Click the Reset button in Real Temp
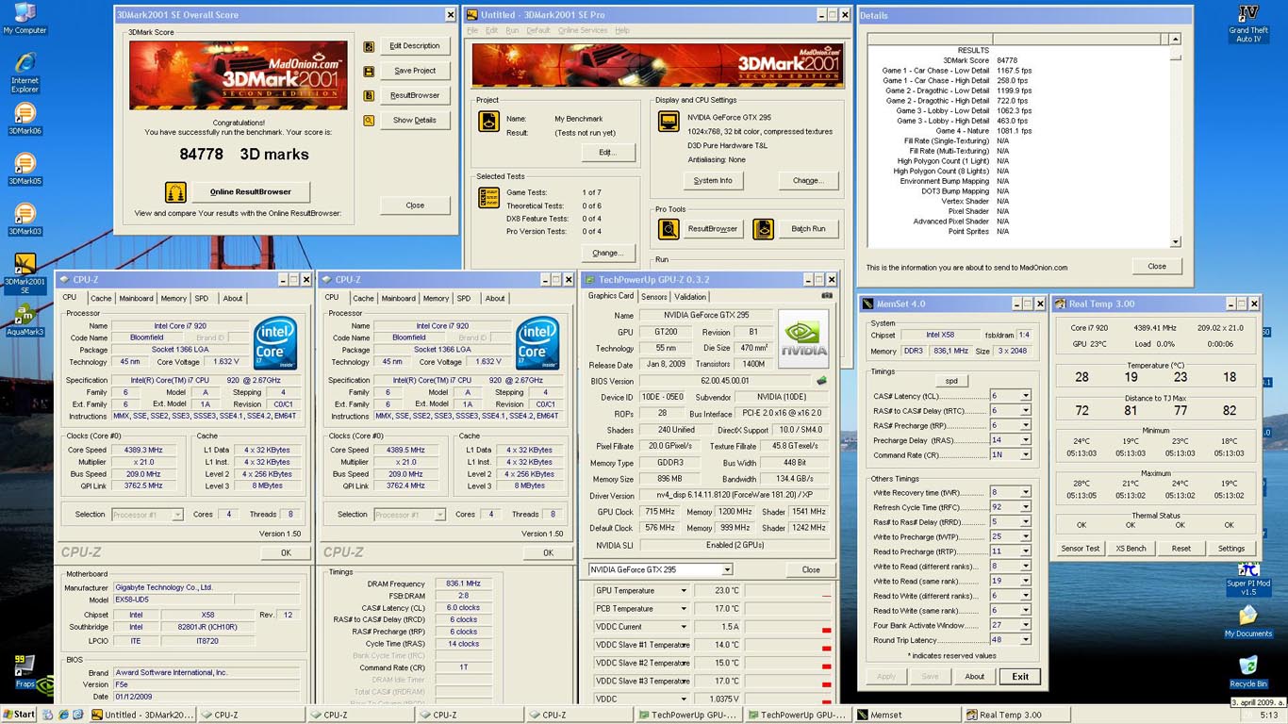 (1181, 549)
